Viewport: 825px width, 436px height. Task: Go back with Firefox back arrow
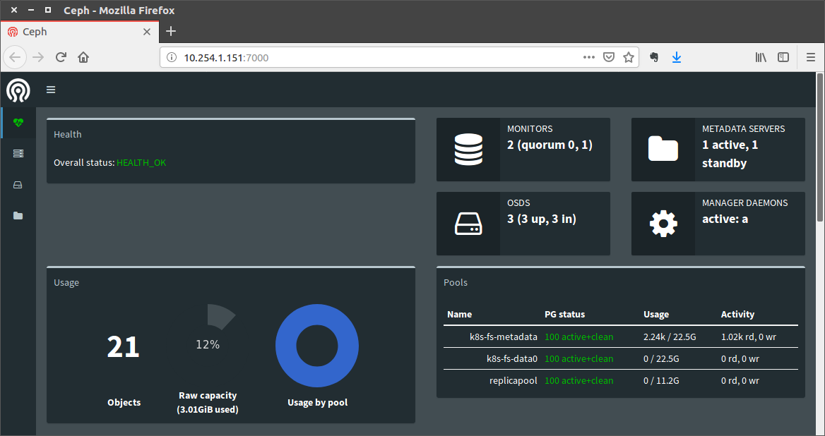(x=16, y=57)
